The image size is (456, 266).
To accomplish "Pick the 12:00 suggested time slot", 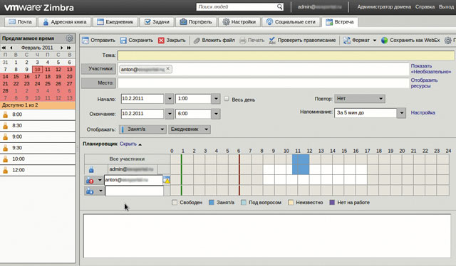I will [38, 170].
